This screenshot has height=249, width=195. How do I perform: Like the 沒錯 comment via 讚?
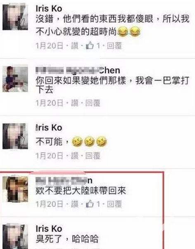75,46
